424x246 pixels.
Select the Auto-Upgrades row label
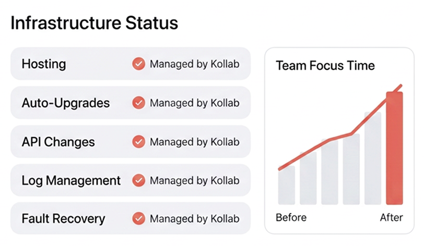coord(66,103)
